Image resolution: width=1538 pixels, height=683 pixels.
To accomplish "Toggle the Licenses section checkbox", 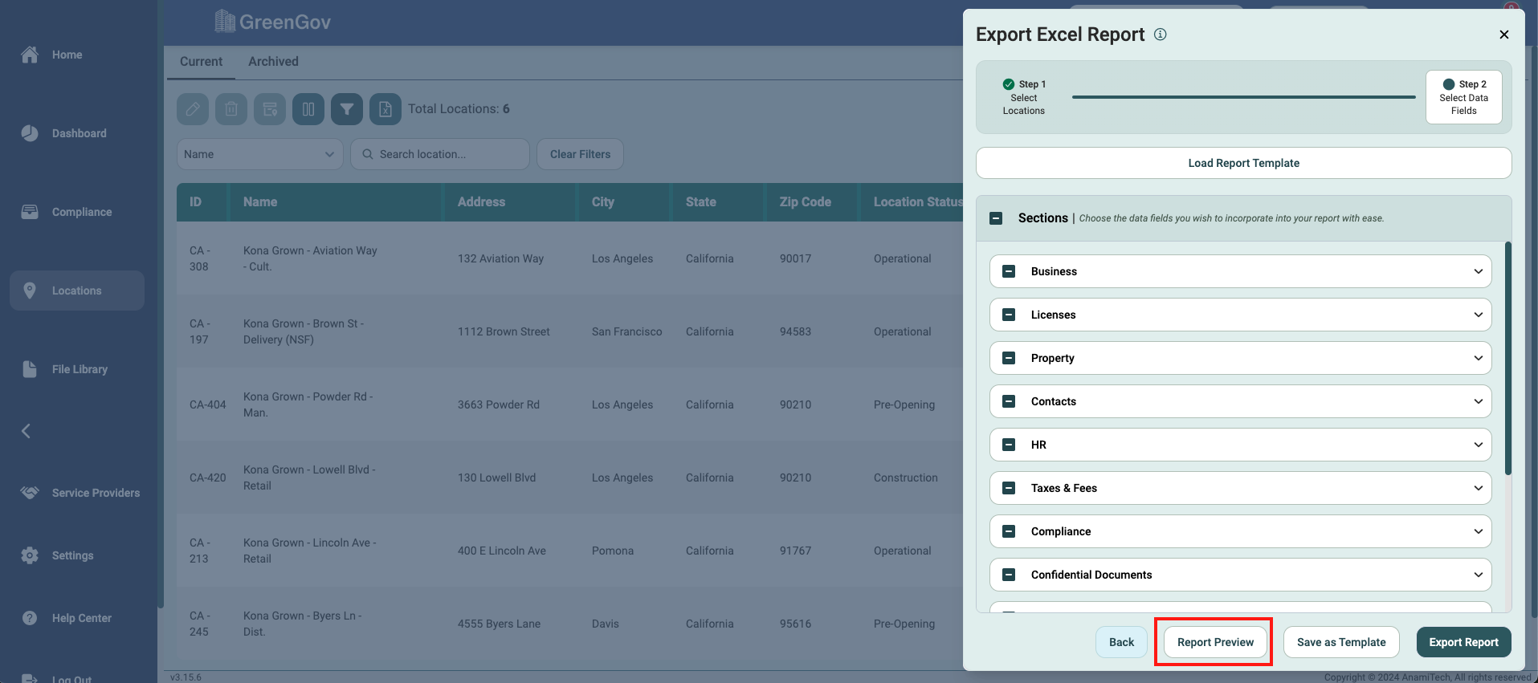I will 1009,315.
